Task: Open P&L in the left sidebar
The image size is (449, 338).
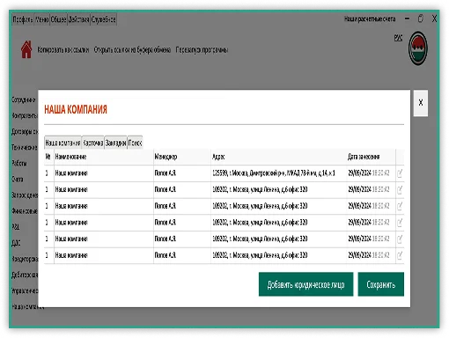Action: click(16, 226)
